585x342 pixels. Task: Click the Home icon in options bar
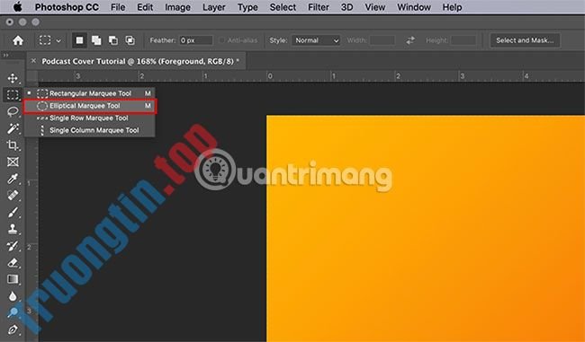18,40
